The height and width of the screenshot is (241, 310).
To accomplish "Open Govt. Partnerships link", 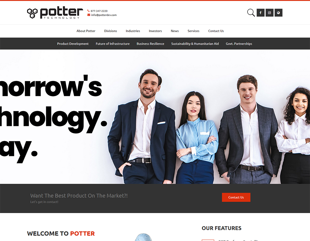I will coord(239,44).
